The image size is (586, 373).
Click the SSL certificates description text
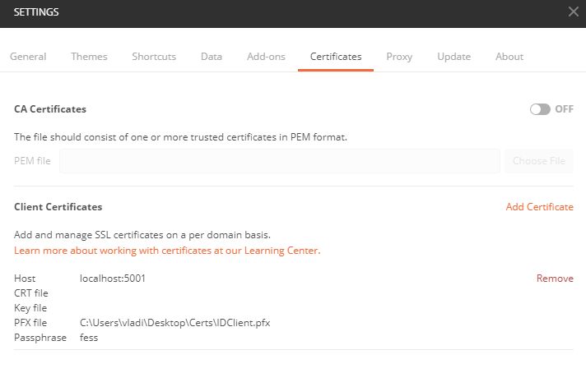pyautogui.click(x=142, y=235)
